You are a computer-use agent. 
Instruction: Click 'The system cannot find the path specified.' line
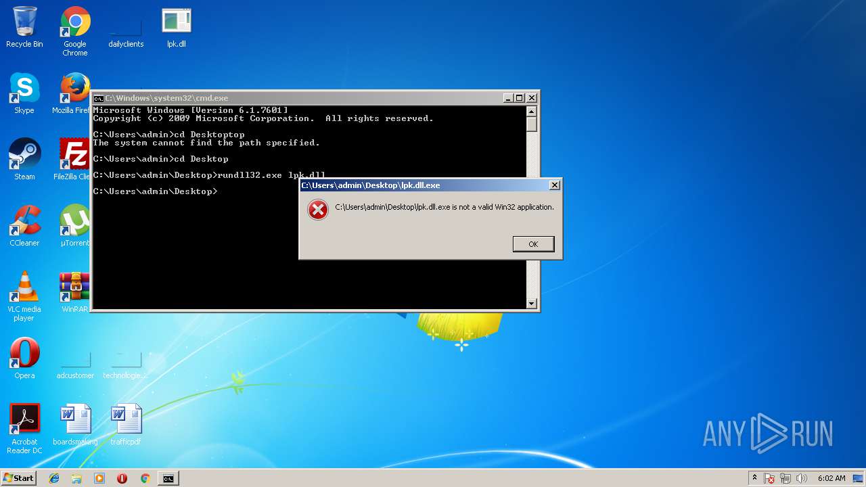206,143
